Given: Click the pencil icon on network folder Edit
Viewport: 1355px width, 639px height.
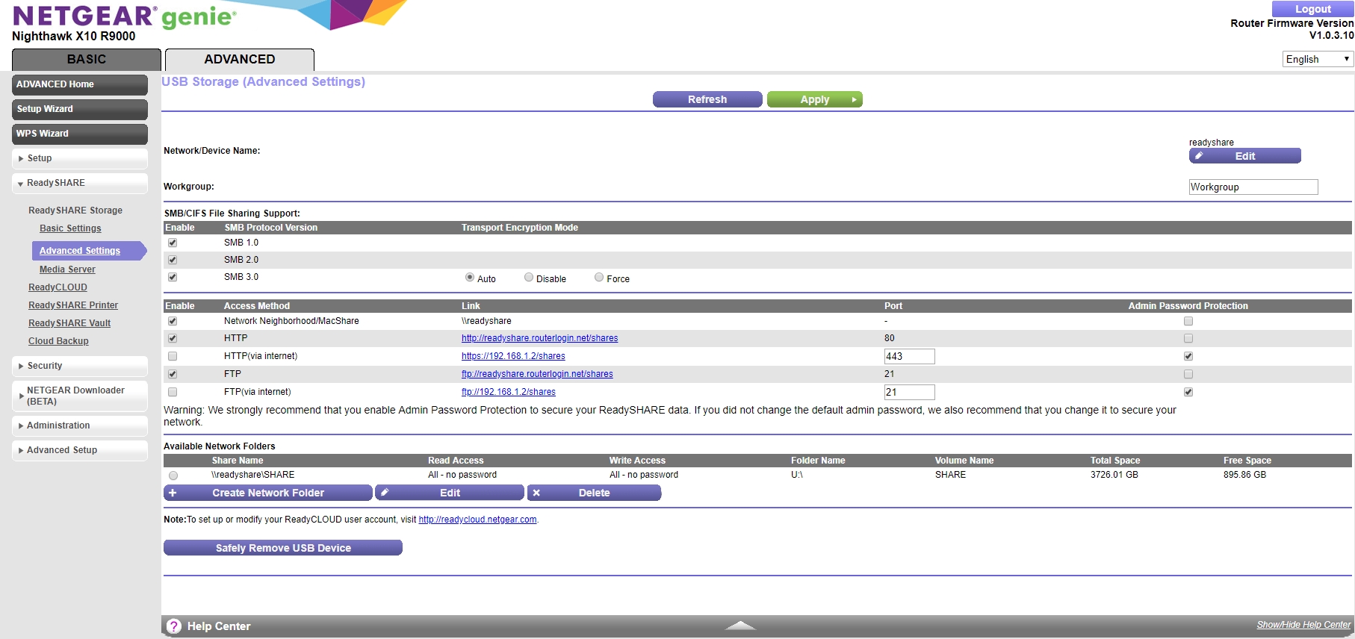Looking at the screenshot, I should click(385, 493).
